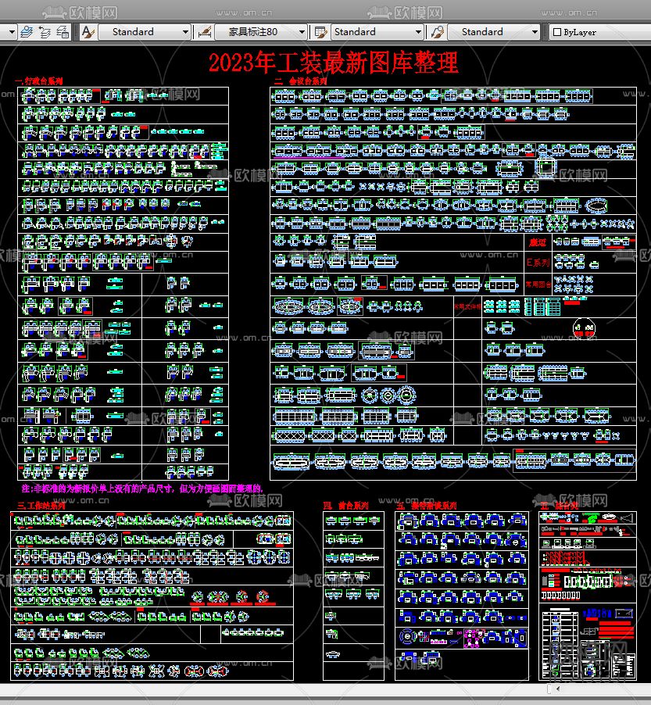Click the Layer Previous icon
Screen dimensions: 651x705
point(45,32)
